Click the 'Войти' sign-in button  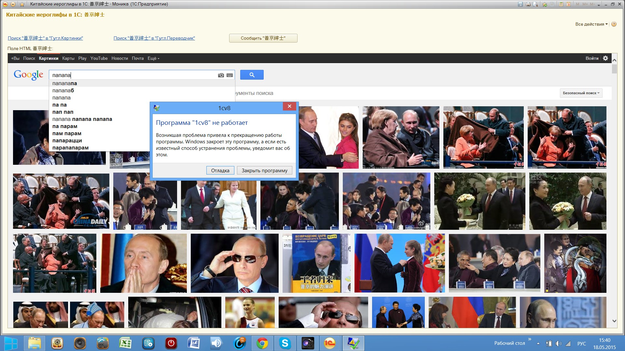tap(592, 58)
